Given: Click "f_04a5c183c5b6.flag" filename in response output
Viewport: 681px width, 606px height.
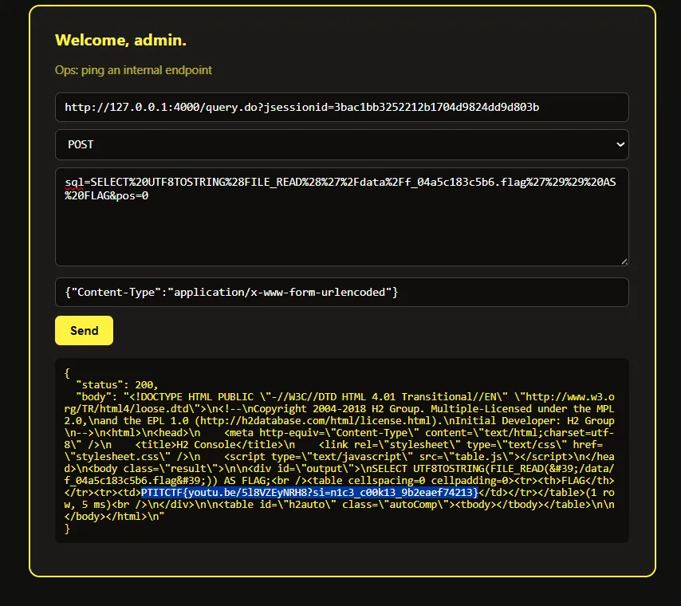Looking at the screenshot, I should tap(119, 481).
